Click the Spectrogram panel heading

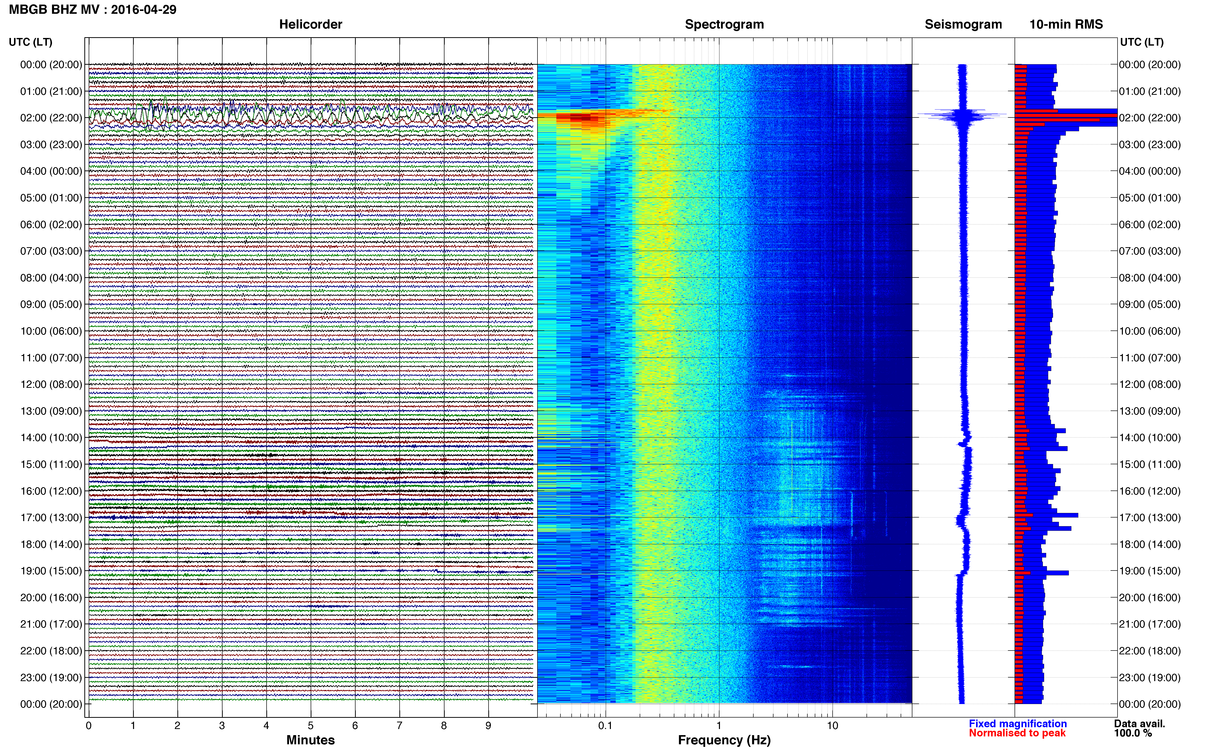tap(724, 24)
